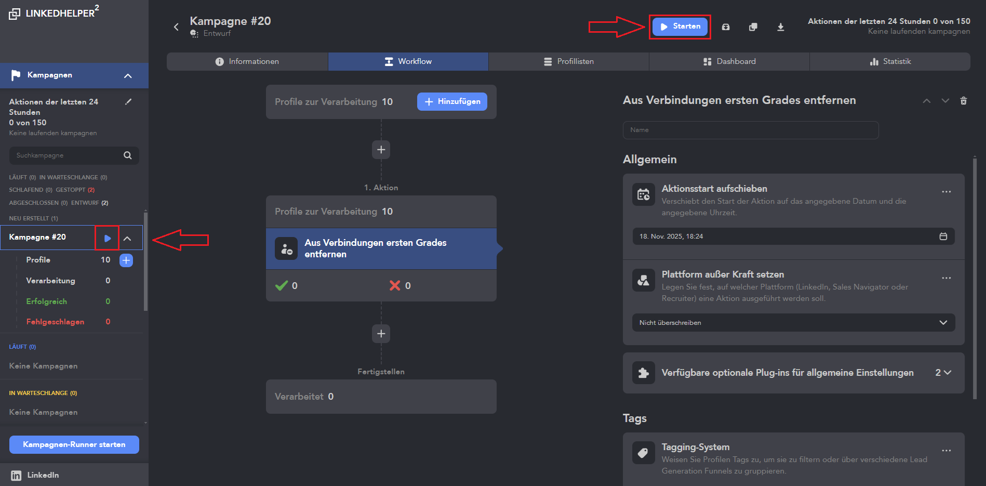Click Kampagnen-Runner starten button
Image resolution: width=986 pixels, height=486 pixels.
click(x=74, y=444)
